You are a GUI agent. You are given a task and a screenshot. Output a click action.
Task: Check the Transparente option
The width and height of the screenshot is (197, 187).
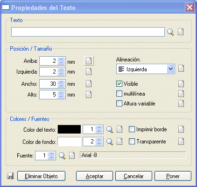(132, 142)
